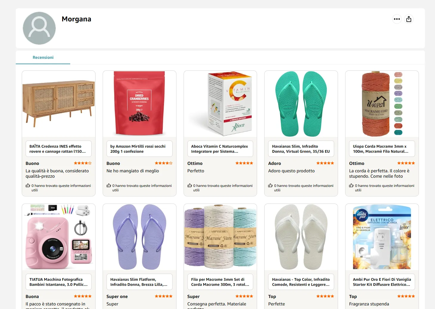Viewport: 435px width, 309px height.
Task: Open the pink TIATUA camera thumbnail
Action: point(59,237)
